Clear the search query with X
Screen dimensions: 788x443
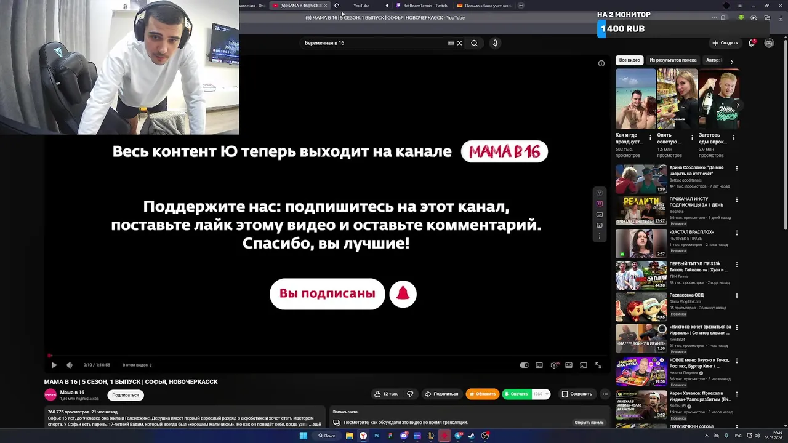[459, 43]
